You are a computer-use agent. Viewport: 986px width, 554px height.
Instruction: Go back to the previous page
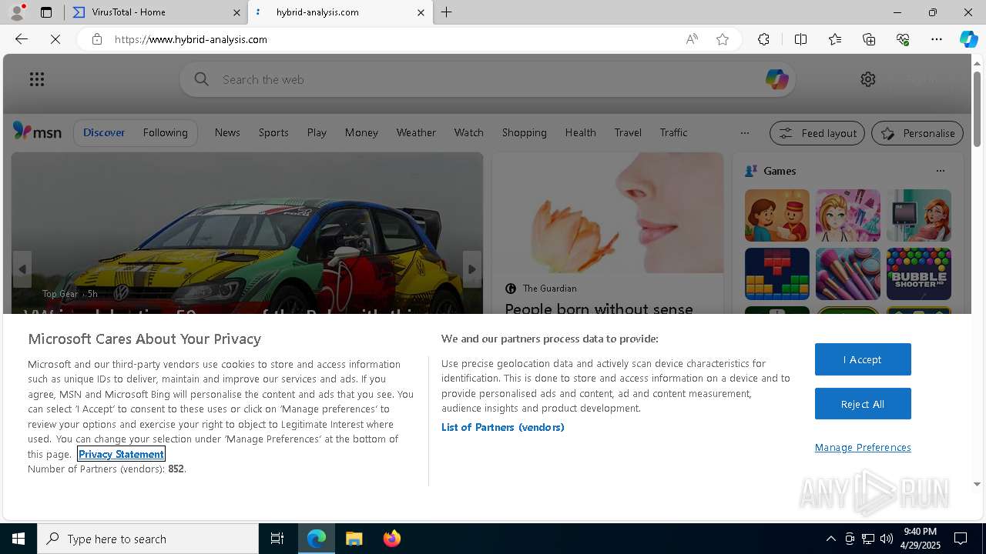point(22,39)
